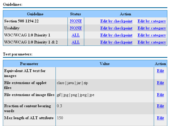Open NONE status for Usability guideline
Image resolution: width=171 pixels, height=126 pixels.
point(76,28)
